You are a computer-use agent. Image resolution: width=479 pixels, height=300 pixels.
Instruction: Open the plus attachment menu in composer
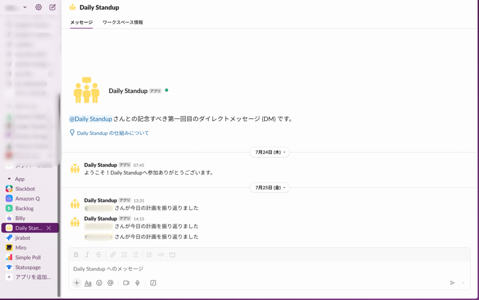[x=77, y=283]
